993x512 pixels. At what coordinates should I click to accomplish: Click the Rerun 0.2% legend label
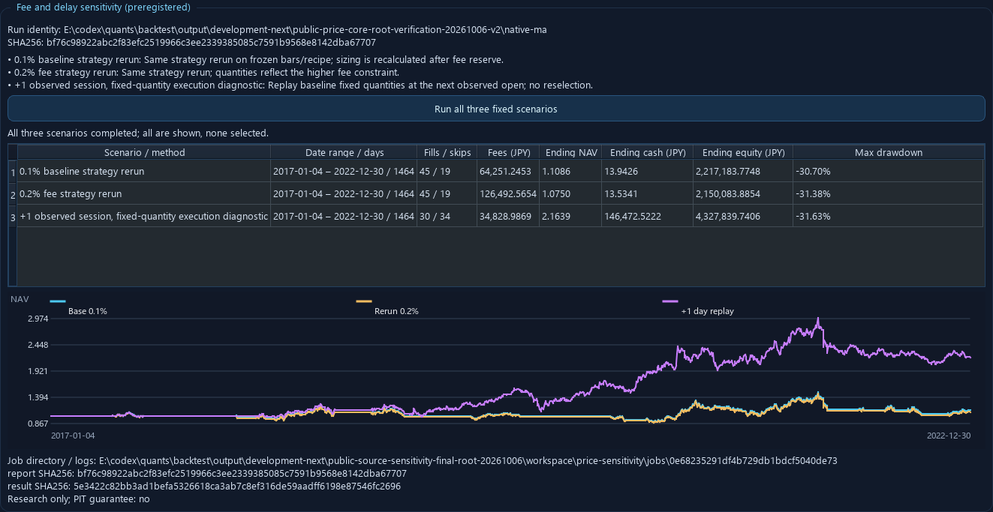396,311
